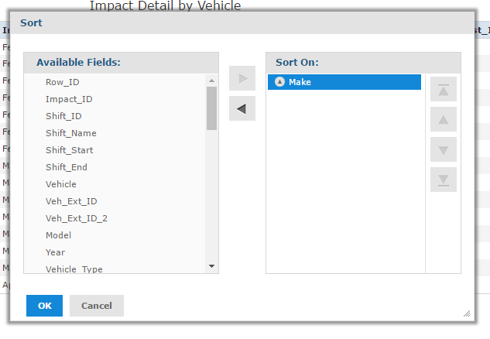The image size is (490, 339).
Task: Move Make to bottom of sort order
Action: coord(444,180)
